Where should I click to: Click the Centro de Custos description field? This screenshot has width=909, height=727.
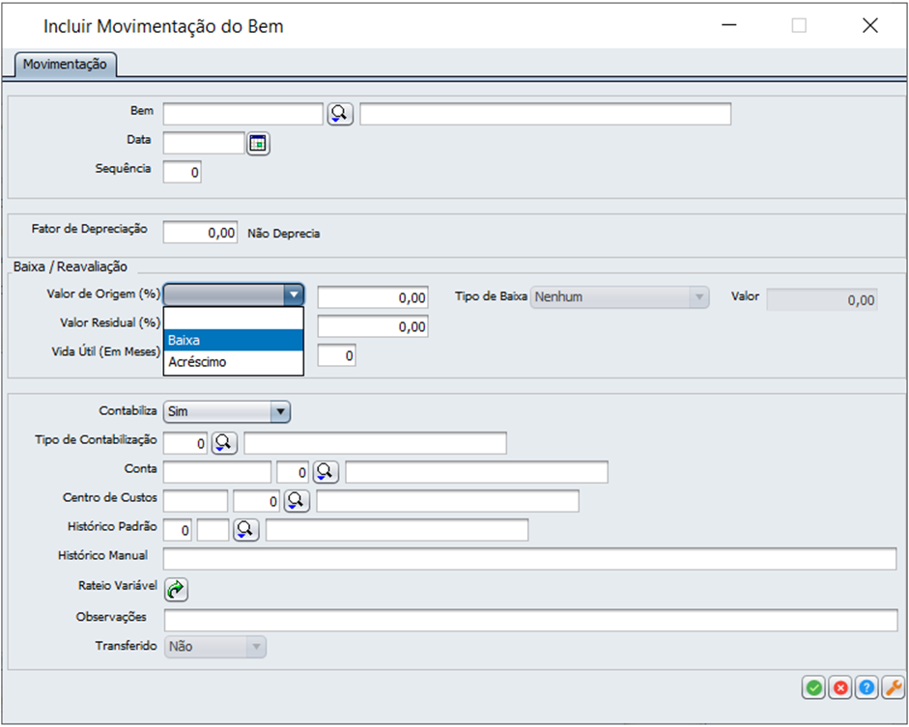click(x=447, y=501)
